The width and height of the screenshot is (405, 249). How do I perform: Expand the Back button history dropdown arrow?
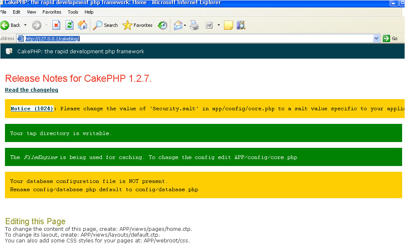[x=25, y=25]
